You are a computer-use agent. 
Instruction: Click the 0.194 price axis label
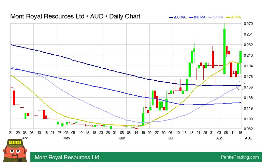(x=248, y=66)
